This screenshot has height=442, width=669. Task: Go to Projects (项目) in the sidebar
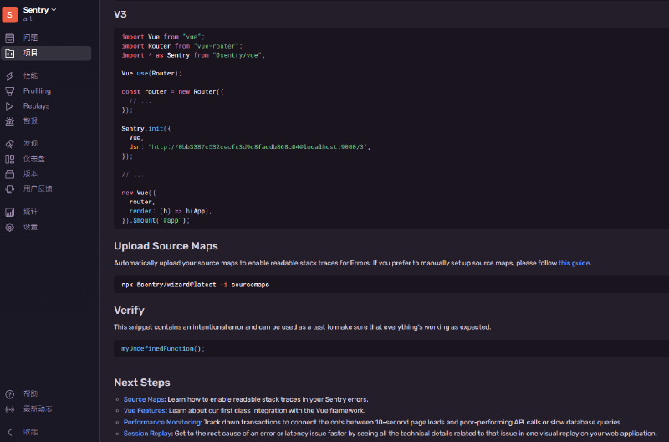[x=30, y=53]
